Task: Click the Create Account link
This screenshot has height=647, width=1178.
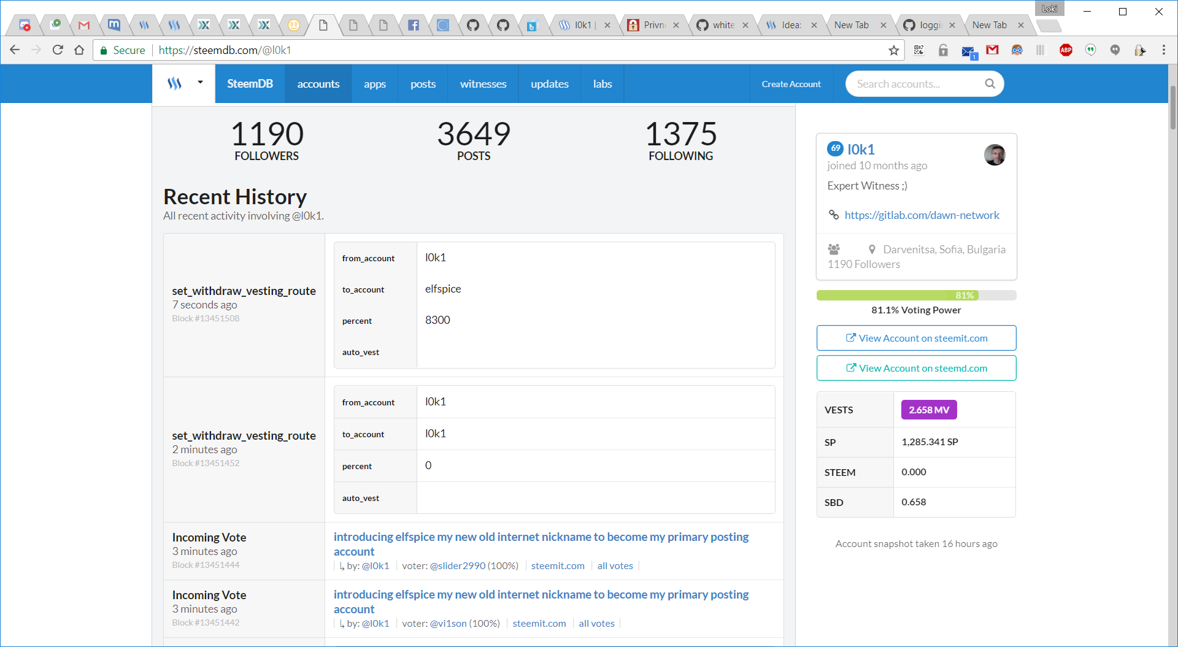Action: [791, 84]
